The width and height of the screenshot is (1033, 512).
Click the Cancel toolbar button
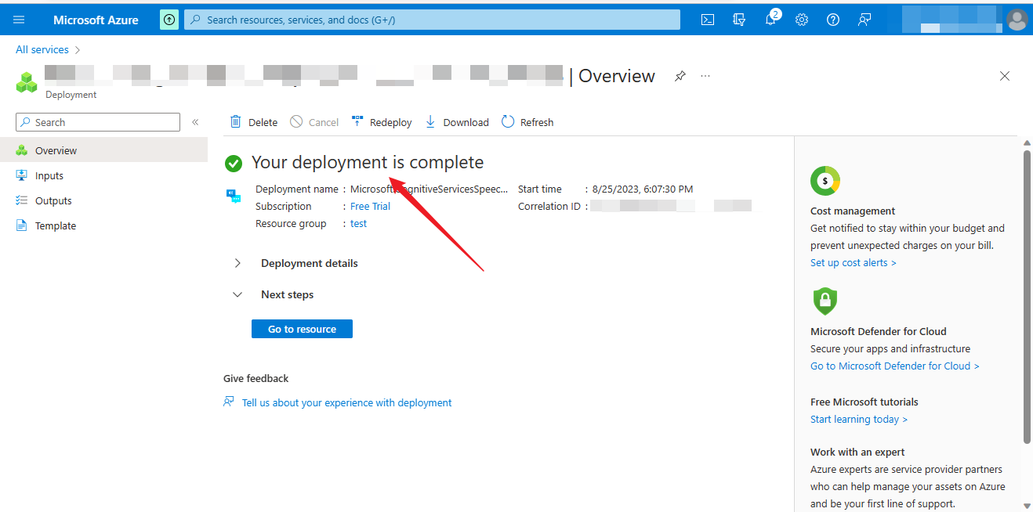[x=314, y=122]
